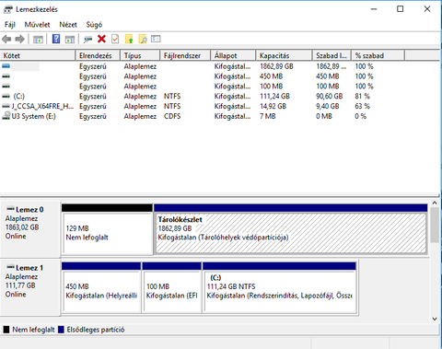This screenshot has height=349, width=442.
Task: Sort by the Fájlrendszer column header
Action: [x=185, y=55]
